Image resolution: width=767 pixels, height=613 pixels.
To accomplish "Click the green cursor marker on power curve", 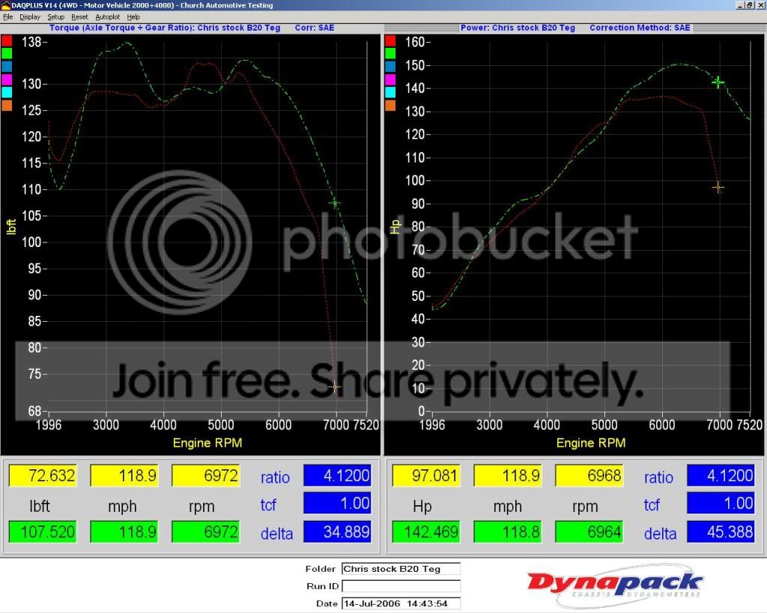I will tap(718, 82).
